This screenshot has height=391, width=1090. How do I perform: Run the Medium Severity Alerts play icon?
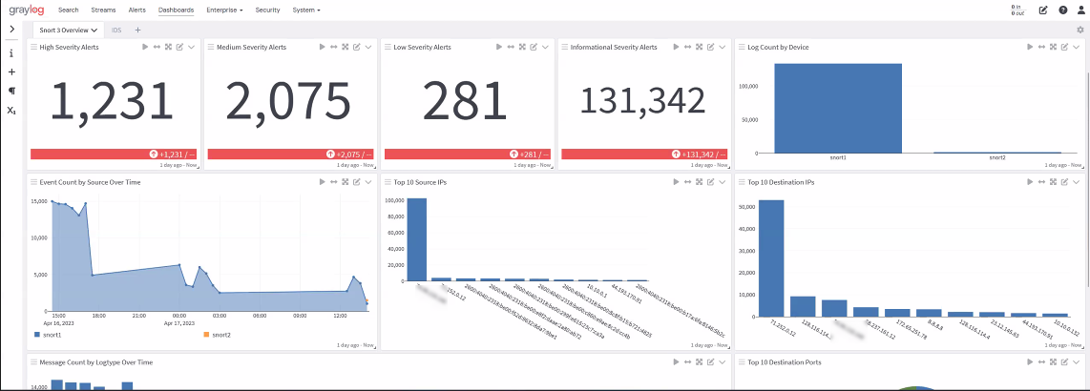[322, 47]
